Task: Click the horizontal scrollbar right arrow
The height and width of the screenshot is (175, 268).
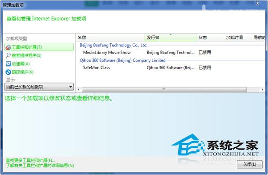Action: [262, 90]
